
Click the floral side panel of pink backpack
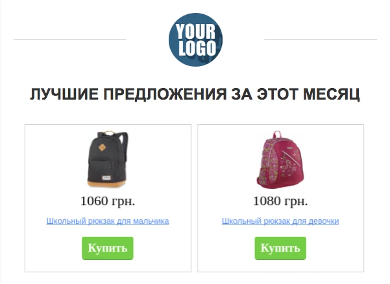[266, 161]
